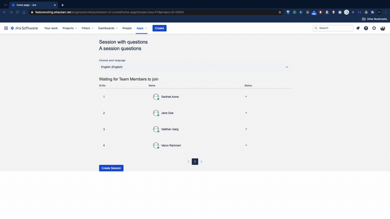The width and height of the screenshot is (390, 219).
Task: Open new browser tab with plus icon
Action: click(x=62, y=5)
